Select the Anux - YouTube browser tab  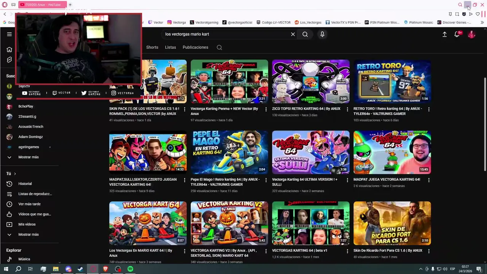point(43,5)
